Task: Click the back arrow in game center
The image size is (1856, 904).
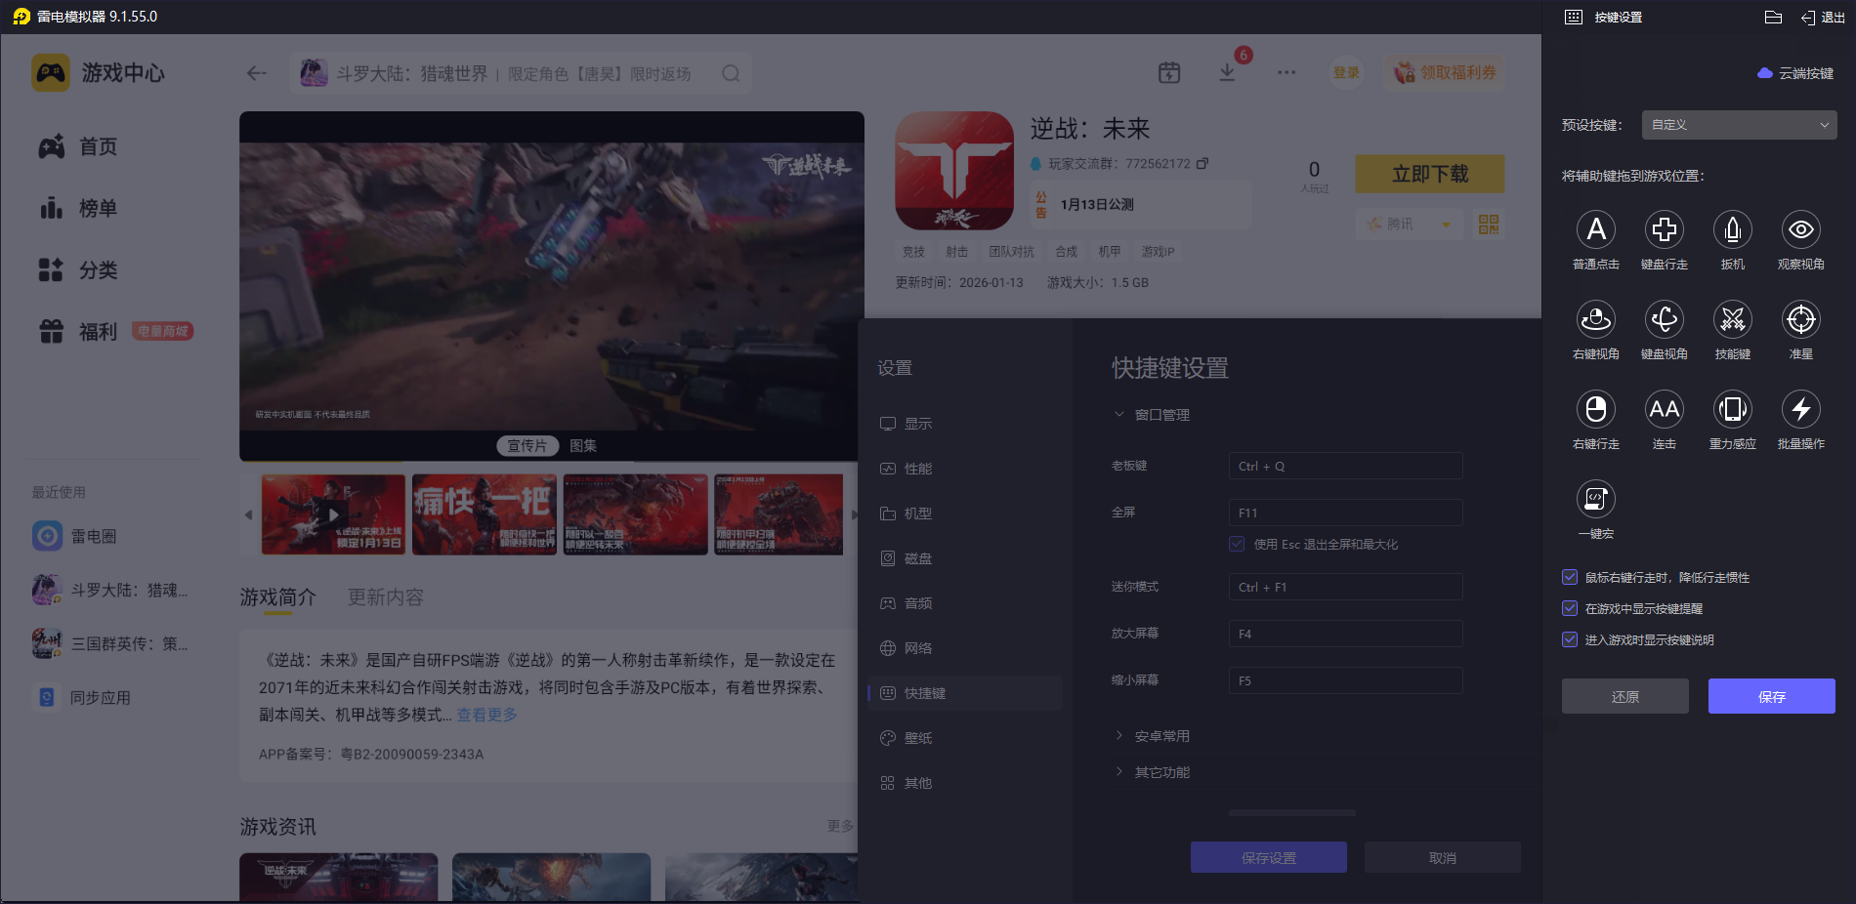Action: (257, 73)
